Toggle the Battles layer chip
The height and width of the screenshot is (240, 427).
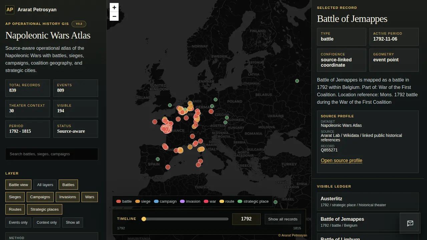(x=68, y=185)
